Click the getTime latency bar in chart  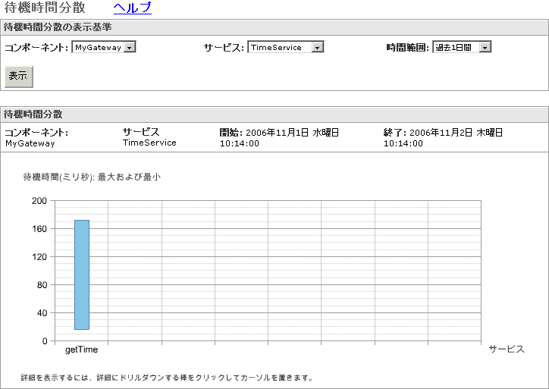pyautogui.click(x=82, y=274)
